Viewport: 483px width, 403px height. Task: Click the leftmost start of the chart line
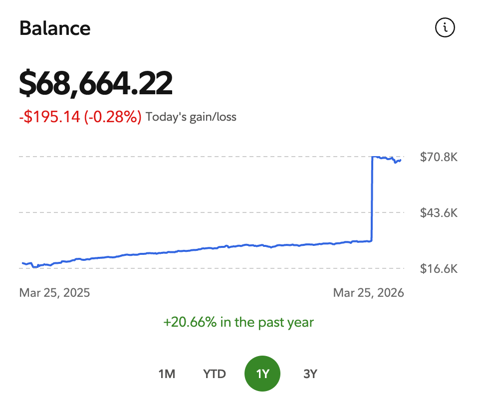(22, 263)
